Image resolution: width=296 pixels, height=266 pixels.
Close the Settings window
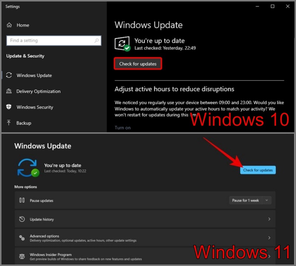[x=288, y=6]
